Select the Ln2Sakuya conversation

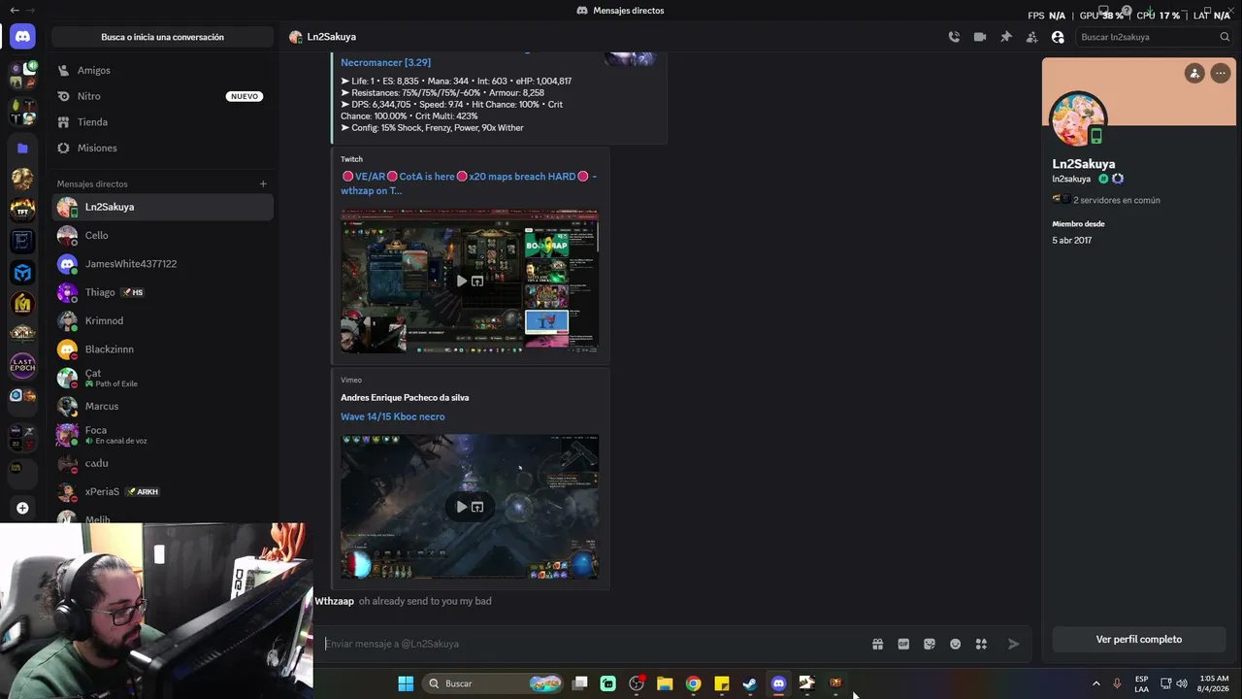click(x=162, y=207)
